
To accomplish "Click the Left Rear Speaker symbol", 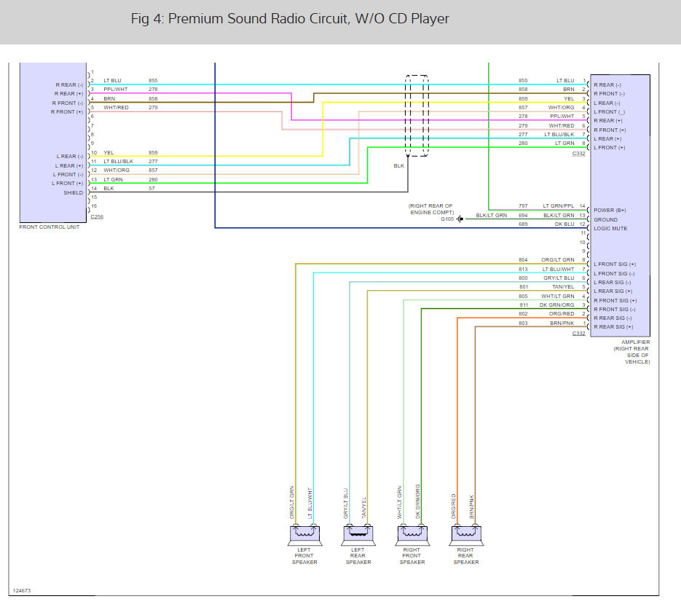I will pos(358,536).
